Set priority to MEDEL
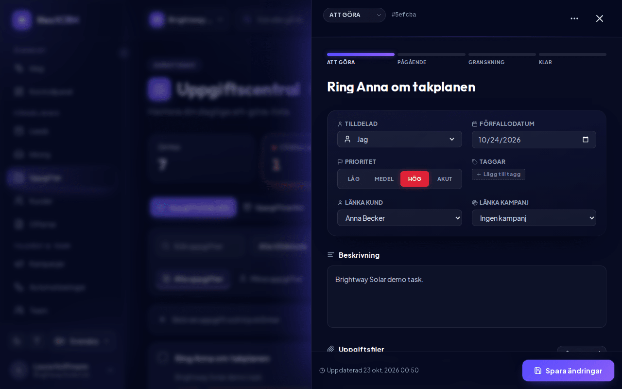 (384, 179)
